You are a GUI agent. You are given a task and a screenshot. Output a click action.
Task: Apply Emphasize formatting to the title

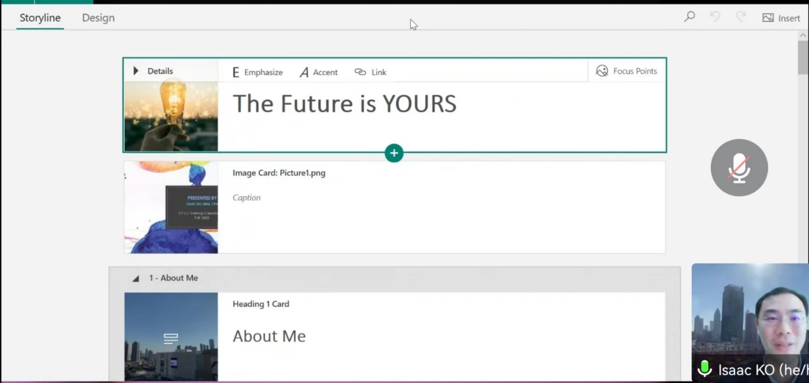tap(257, 72)
